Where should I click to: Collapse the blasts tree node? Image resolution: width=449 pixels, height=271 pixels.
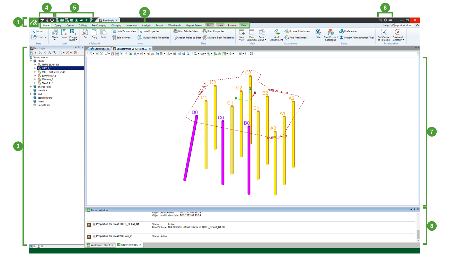[31, 61]
